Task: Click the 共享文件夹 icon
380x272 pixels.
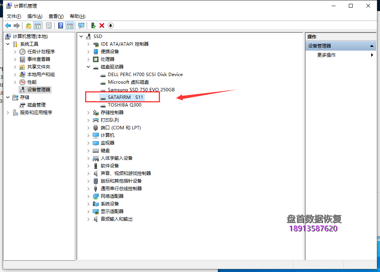Action: coord(22,67)
